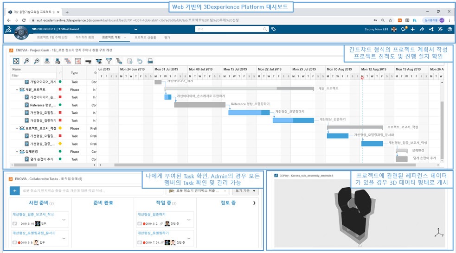Viewport: 456px width, 253px height.
Task: Collapse the 개발_프로젝트 phase row
Action: tap(18, 89)
